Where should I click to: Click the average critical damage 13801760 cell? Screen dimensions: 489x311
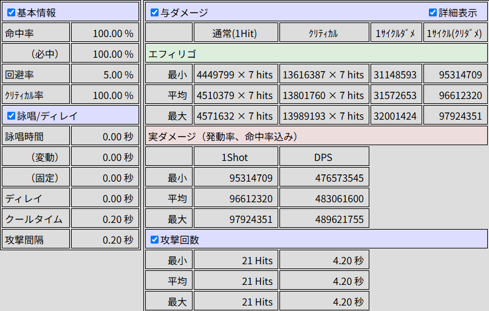[x=324, y=95]
